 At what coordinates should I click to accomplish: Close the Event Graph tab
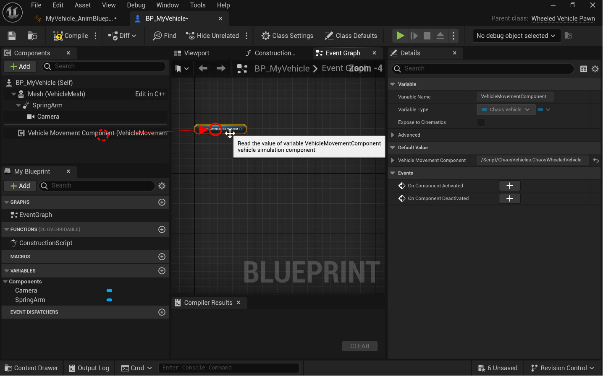pyautogui.click(x=374, y=53)
